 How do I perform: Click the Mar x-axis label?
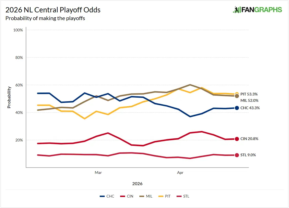98,173
